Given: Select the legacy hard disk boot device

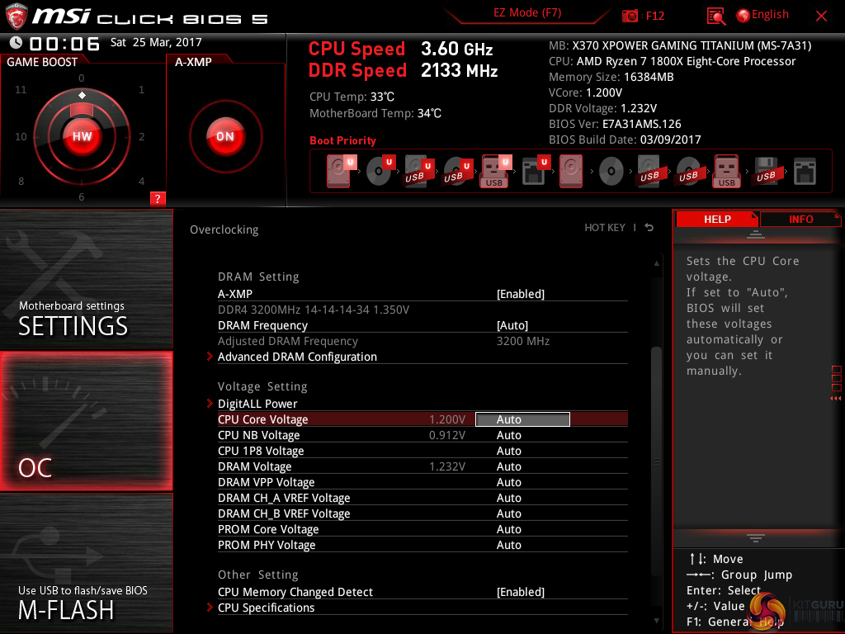Looking at the screenshot, I should 571,172.
